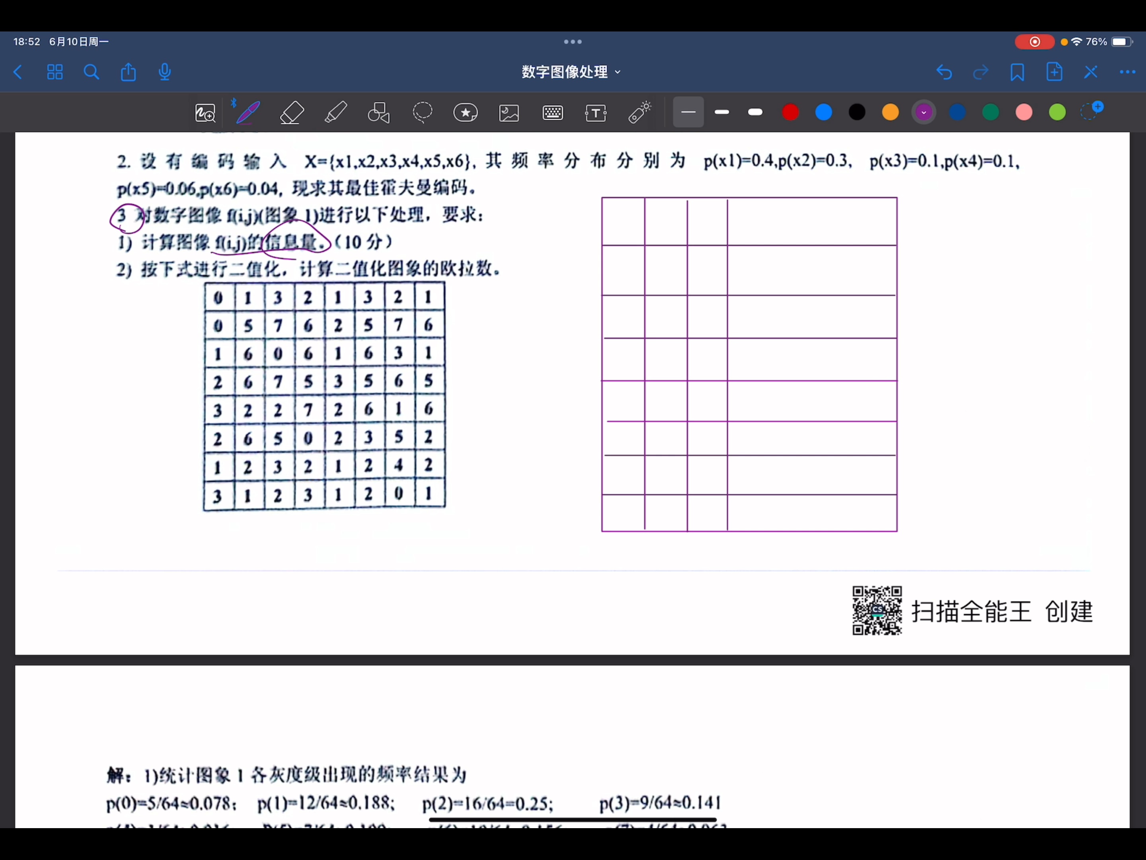Tap the text p(3)=9/64≈0.141
This screenshot has height=860, width=1146.
tap(660, 803)
